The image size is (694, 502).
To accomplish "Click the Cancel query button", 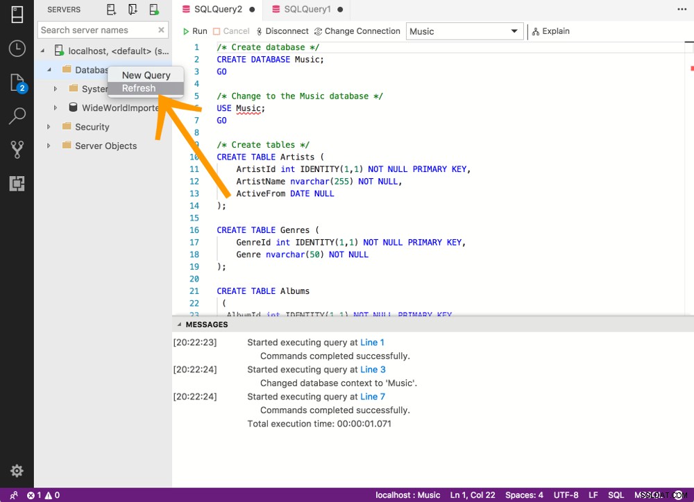I will pyautogui.click(x=231, y=31).
